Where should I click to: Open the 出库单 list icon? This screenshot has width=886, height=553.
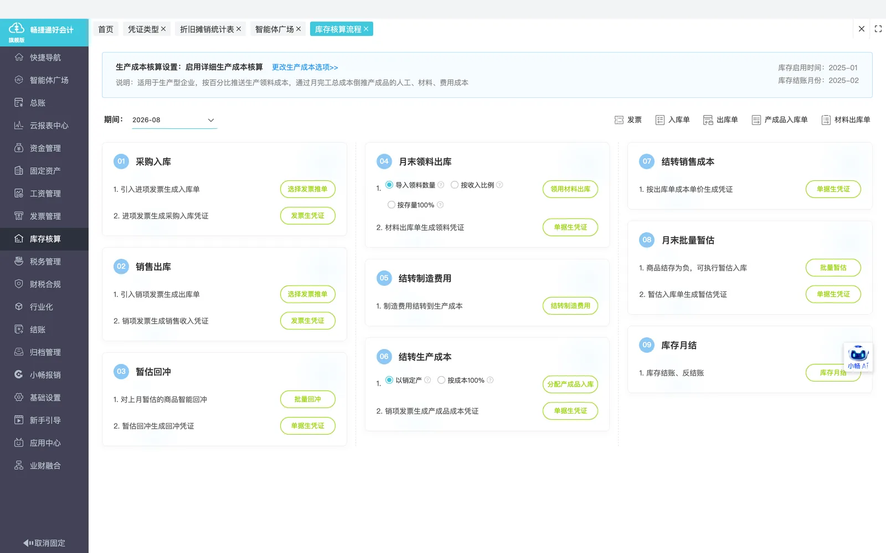click(708, 120)
